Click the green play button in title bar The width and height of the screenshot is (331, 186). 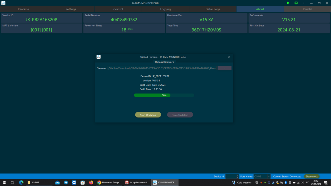[x=288, y=3]
